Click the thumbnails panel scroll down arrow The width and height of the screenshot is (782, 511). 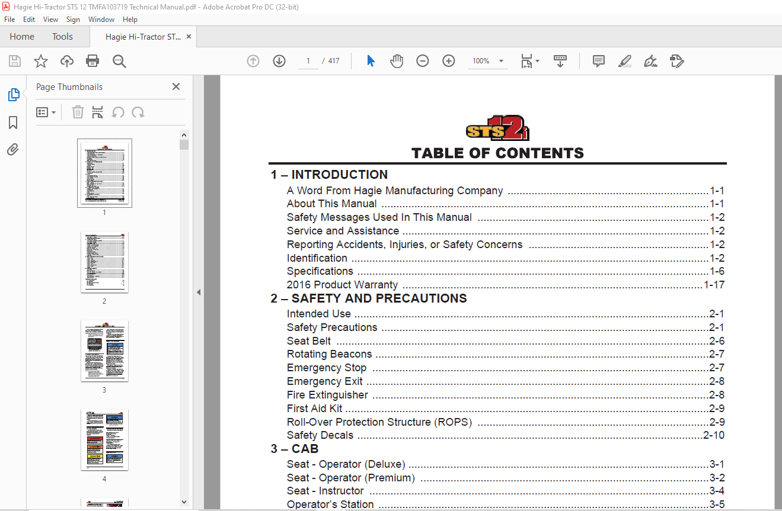184,502
